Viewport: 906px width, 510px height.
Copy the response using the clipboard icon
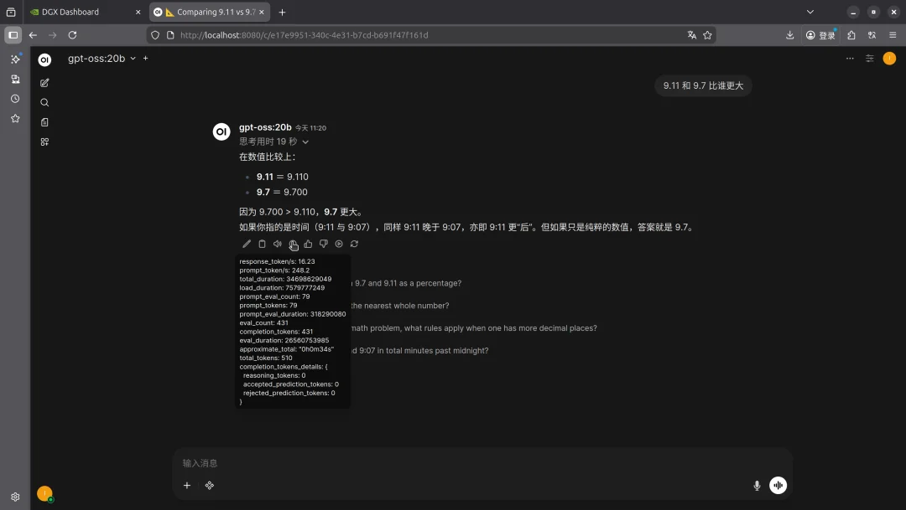[262, 244]
